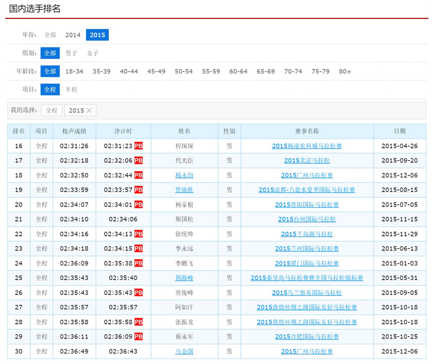
Task: Select the 2014 year filter
Action: point(73,35)
